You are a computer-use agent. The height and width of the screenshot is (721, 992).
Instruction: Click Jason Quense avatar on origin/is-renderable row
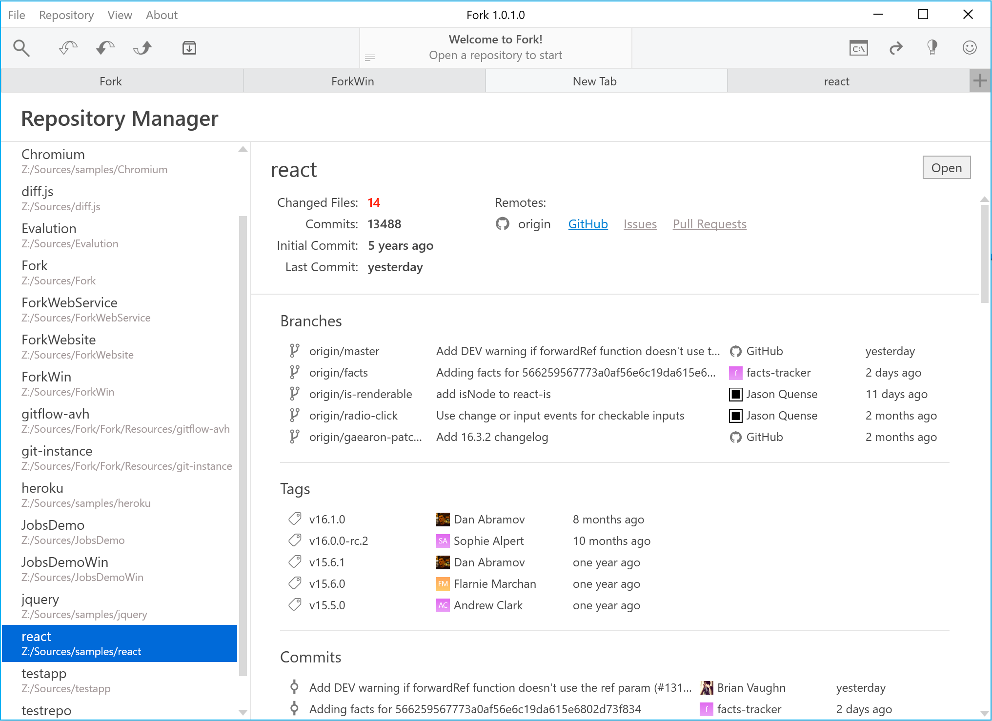coord(735,394)
